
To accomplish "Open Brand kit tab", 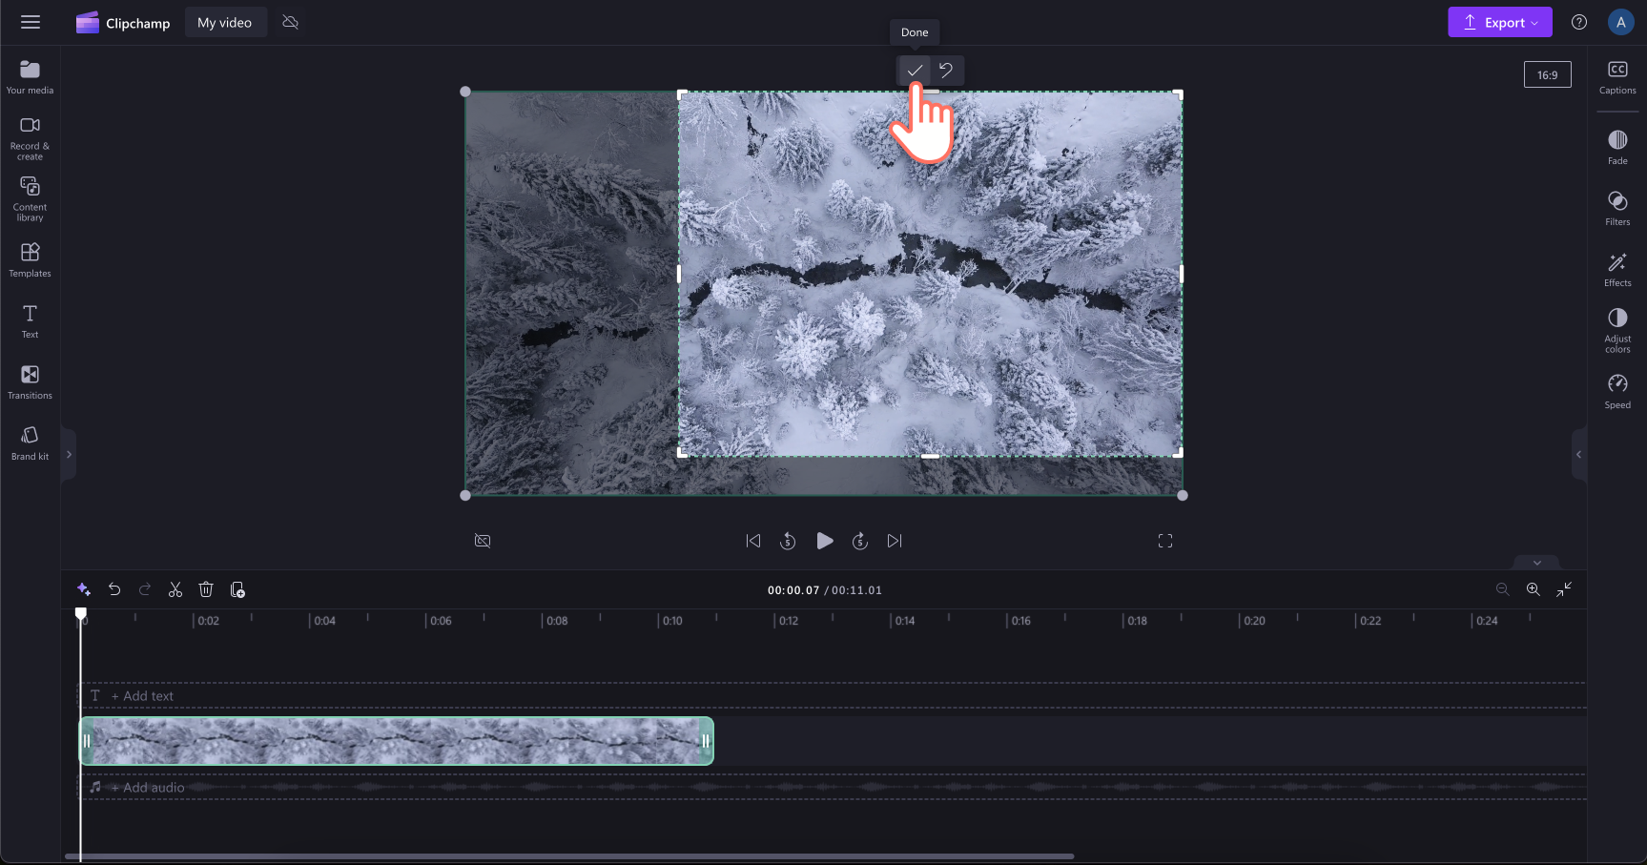I will (x=31, y=443).
